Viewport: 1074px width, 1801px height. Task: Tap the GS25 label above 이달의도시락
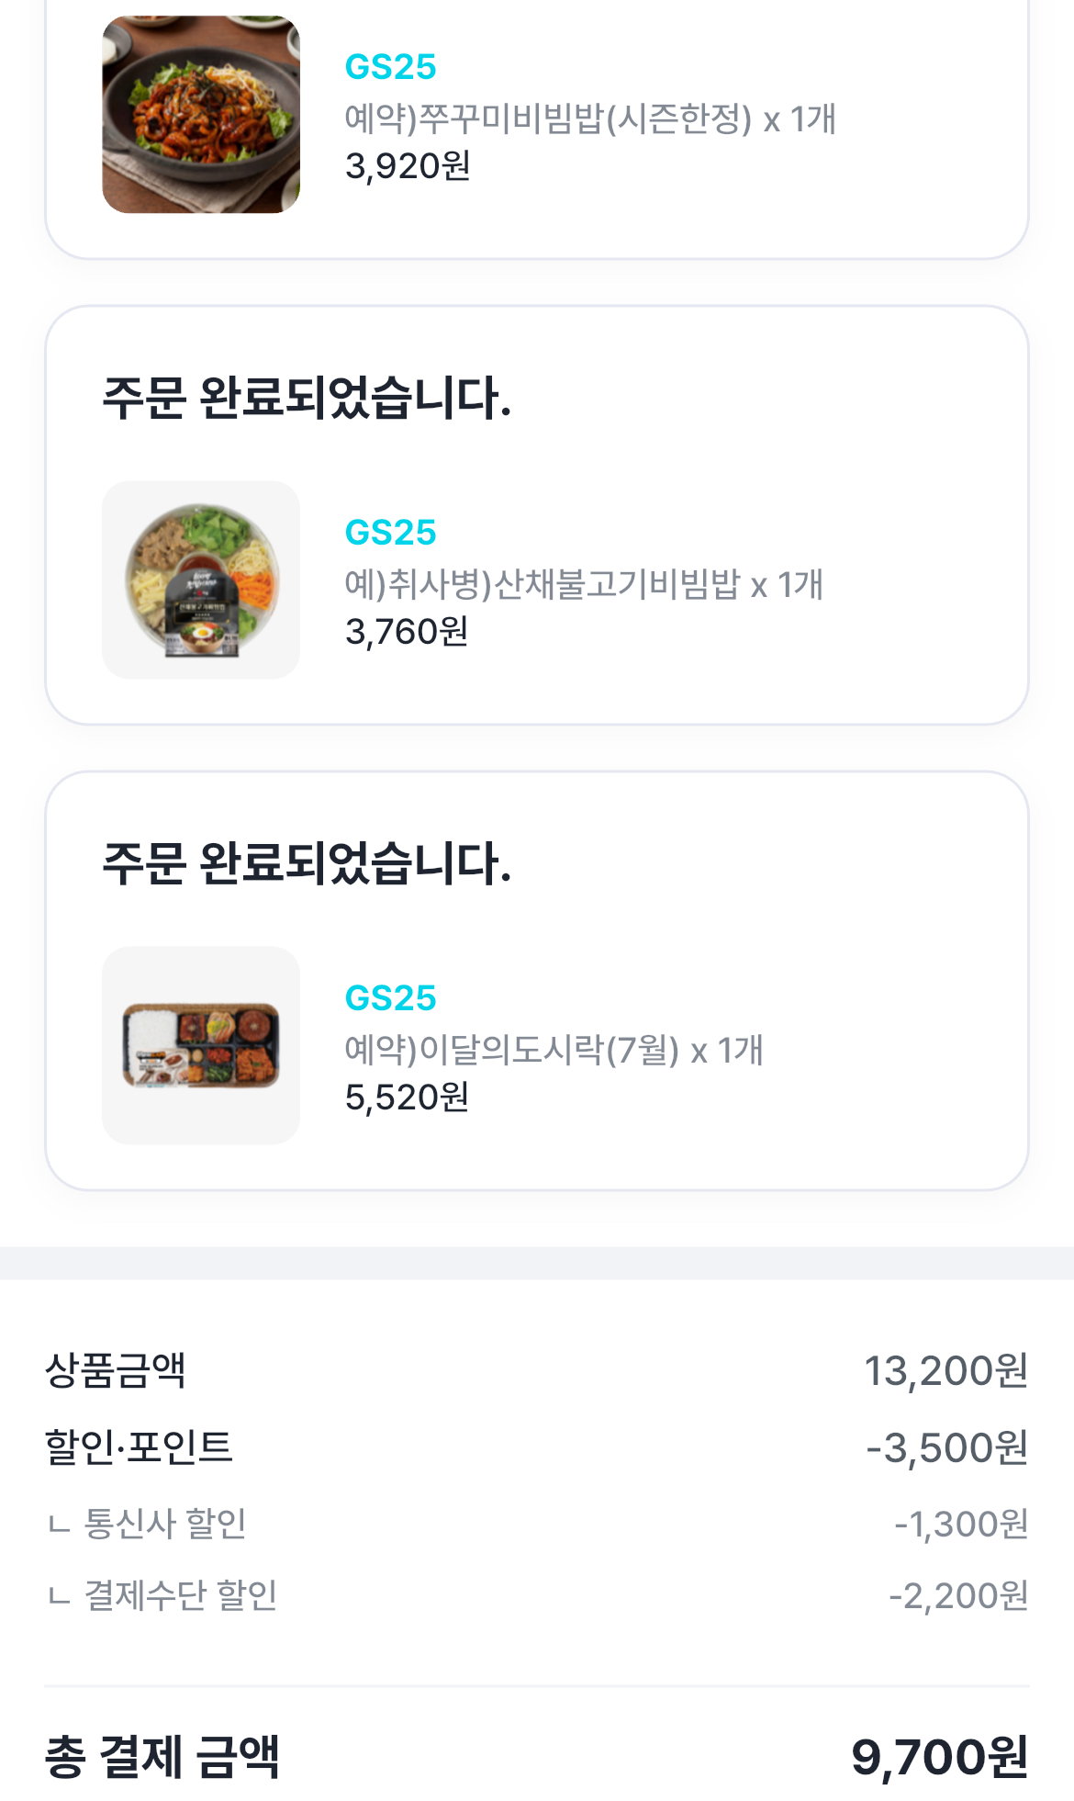click(x=390, y=998)
